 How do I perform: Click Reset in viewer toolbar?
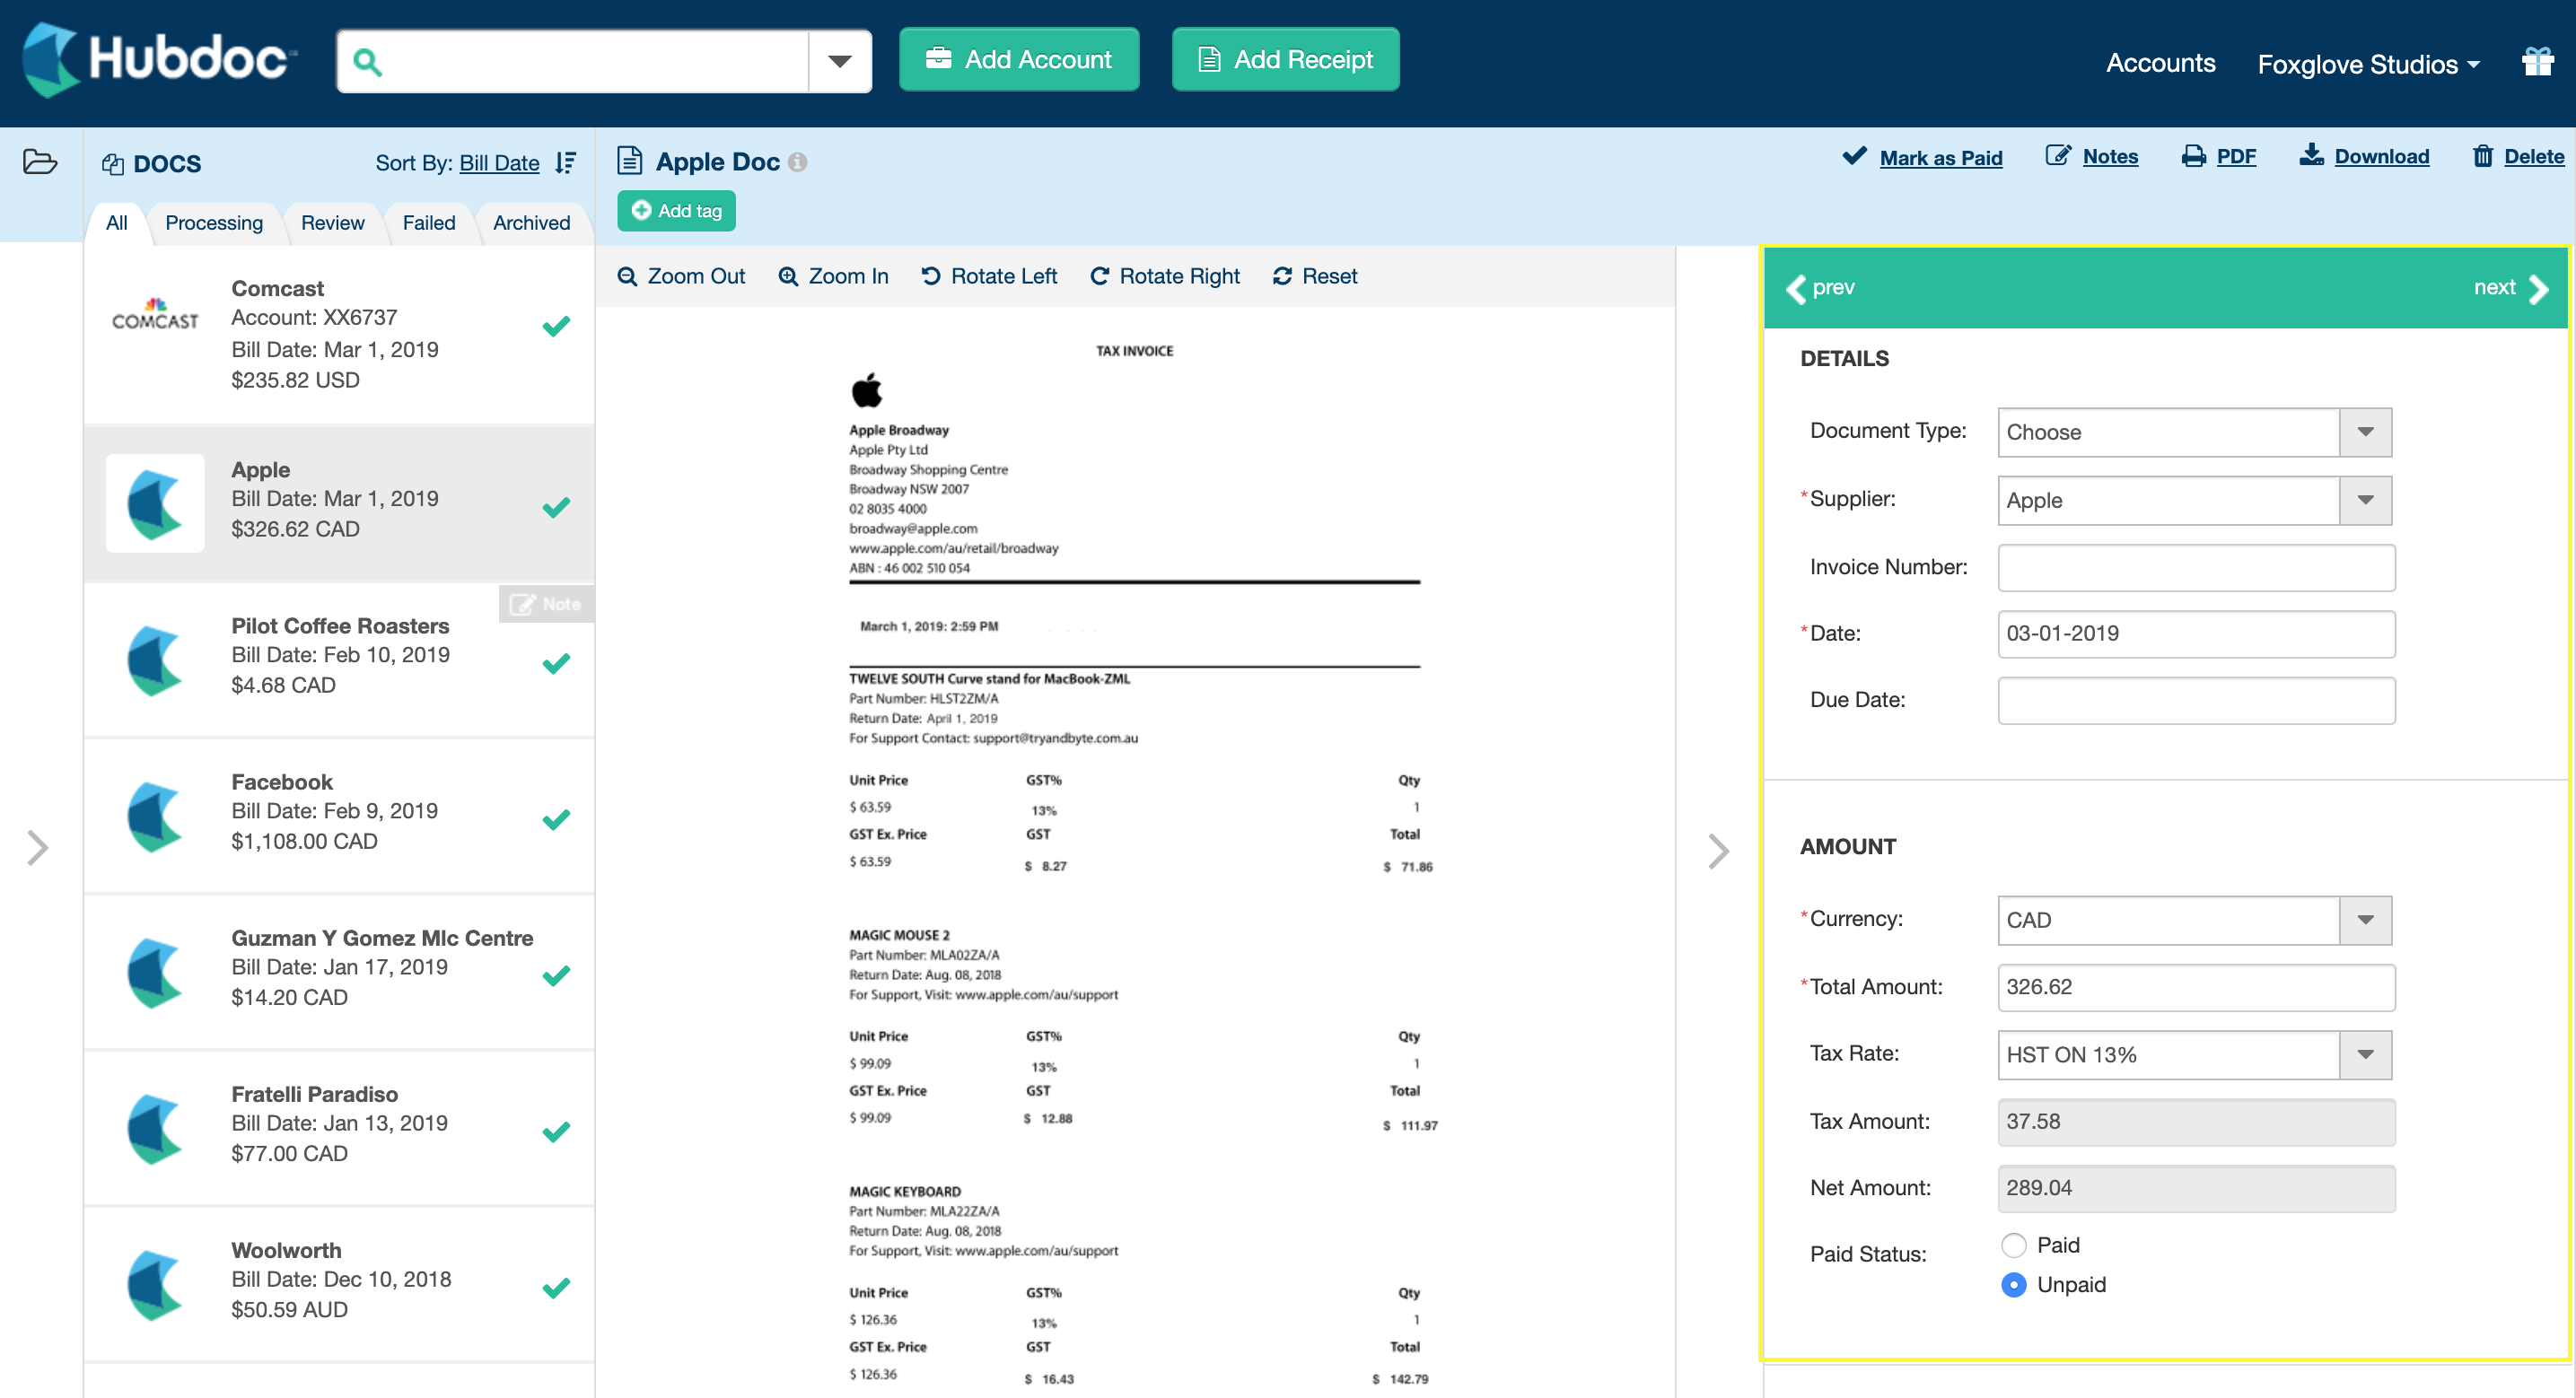(x=1315, y=276)
